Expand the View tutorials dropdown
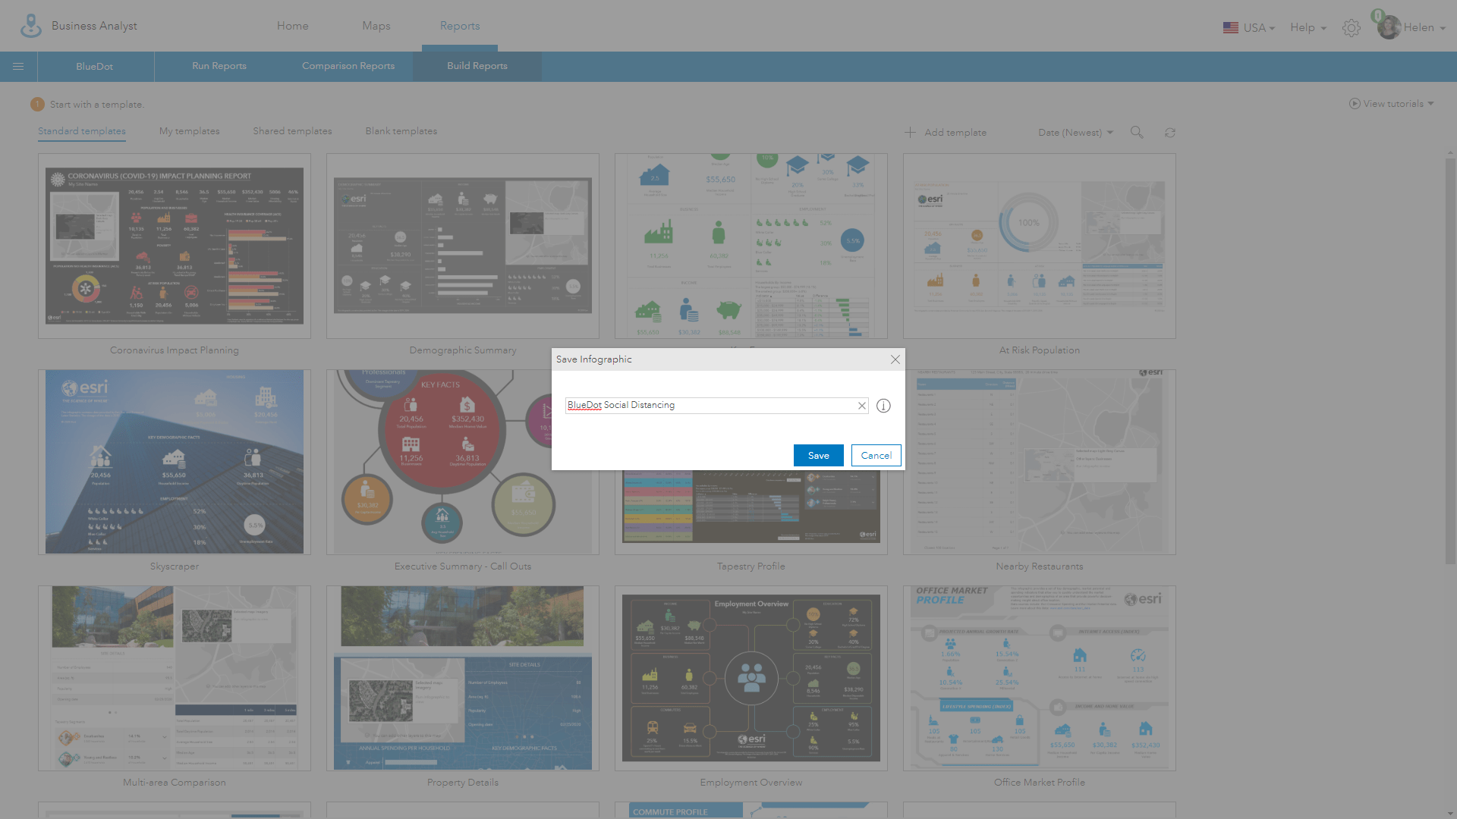 [1430, 104]
